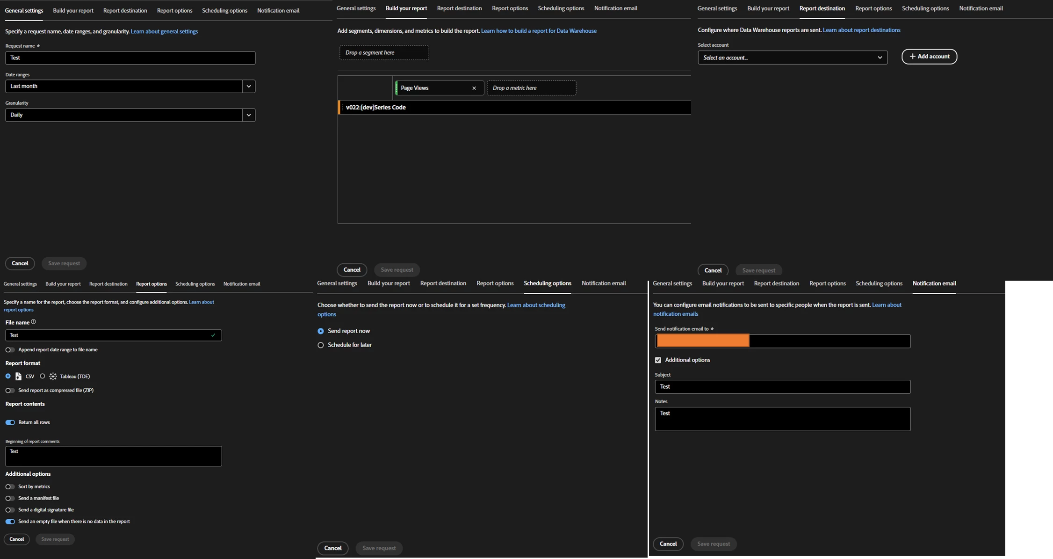
Task: Click the CSV file format icon
Action: tap(18, 376)
